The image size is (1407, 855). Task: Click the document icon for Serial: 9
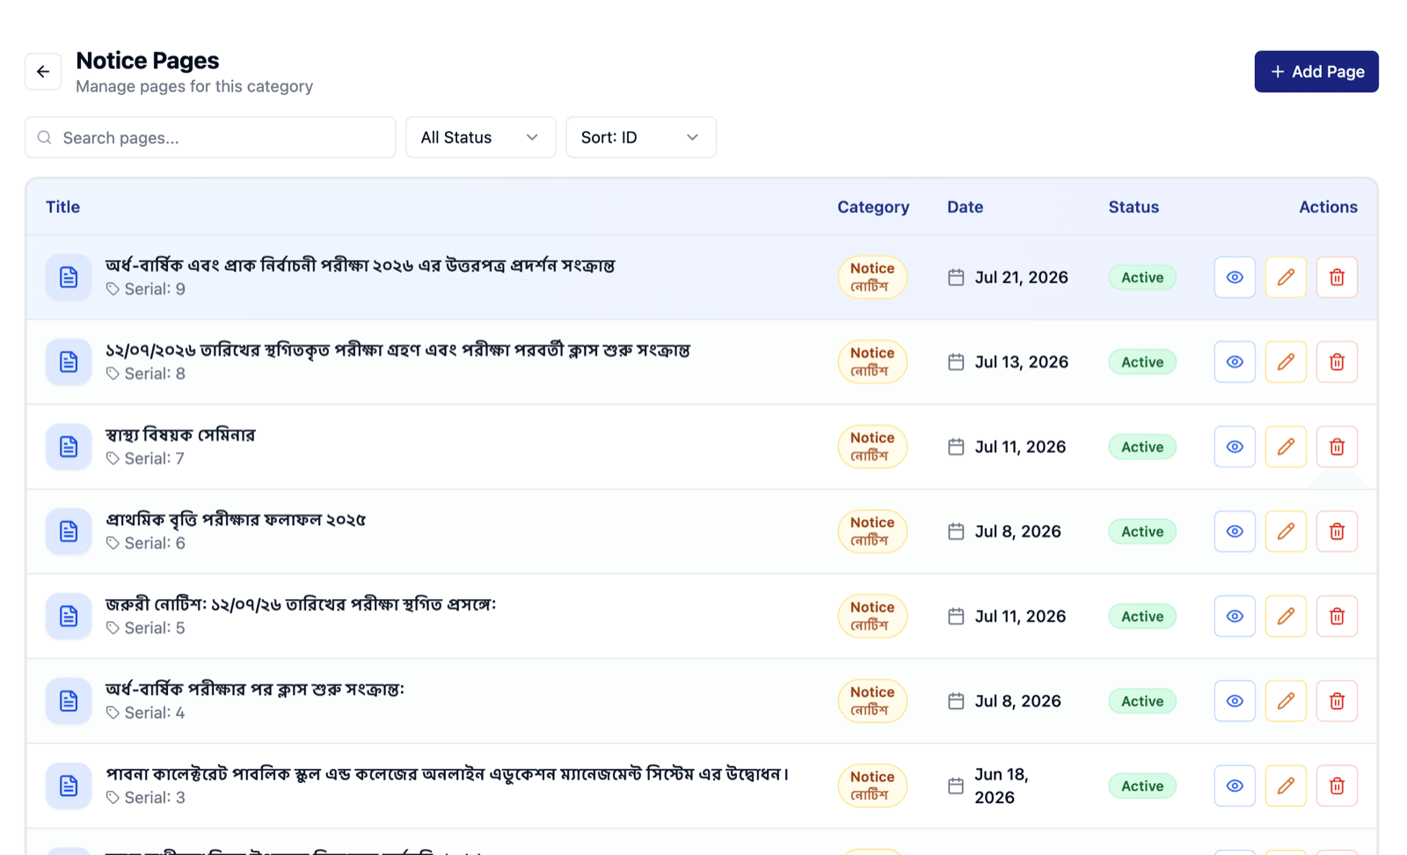coord(69,277)
